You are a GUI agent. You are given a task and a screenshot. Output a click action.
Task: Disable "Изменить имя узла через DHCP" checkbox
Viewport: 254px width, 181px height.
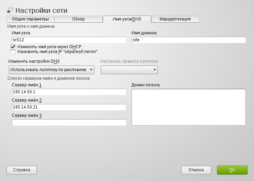click(x=13, y=46)
